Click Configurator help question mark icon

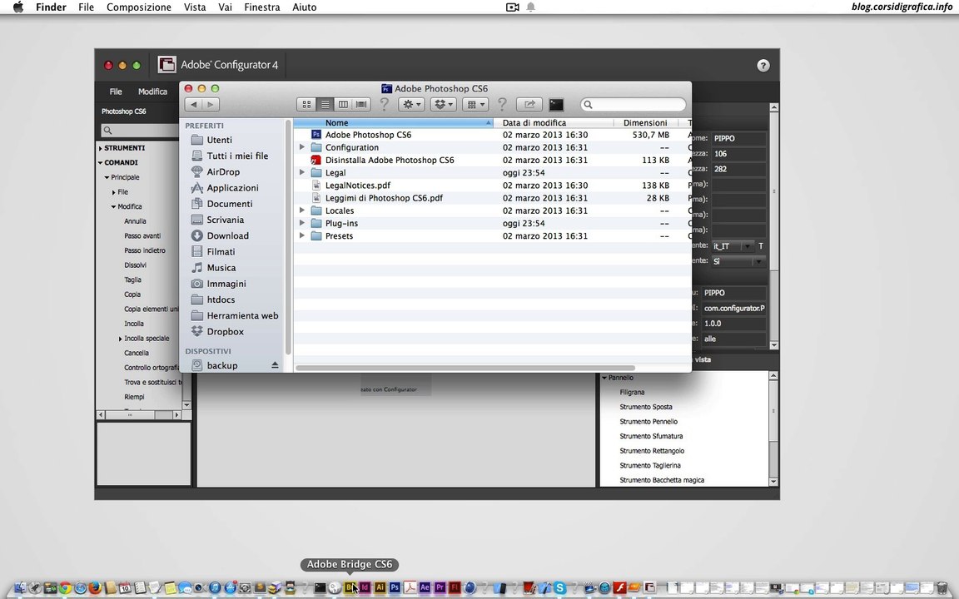pyautogui.click(x=763, y=66)
